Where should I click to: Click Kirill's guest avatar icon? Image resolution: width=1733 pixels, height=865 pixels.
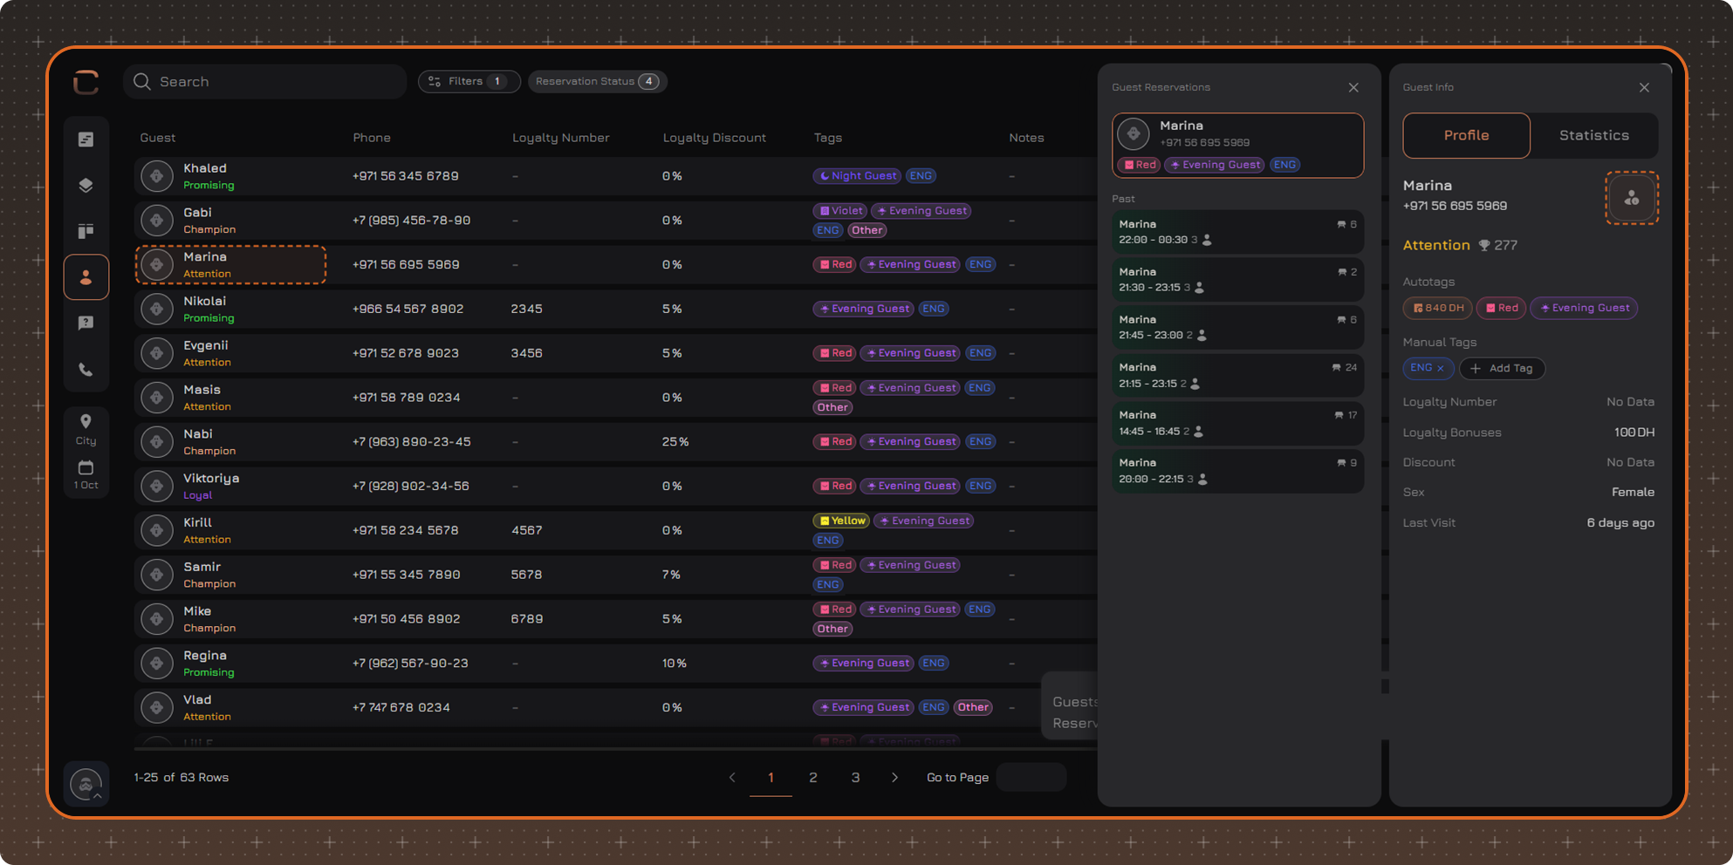pyautogui.click(x=157, y=530)
